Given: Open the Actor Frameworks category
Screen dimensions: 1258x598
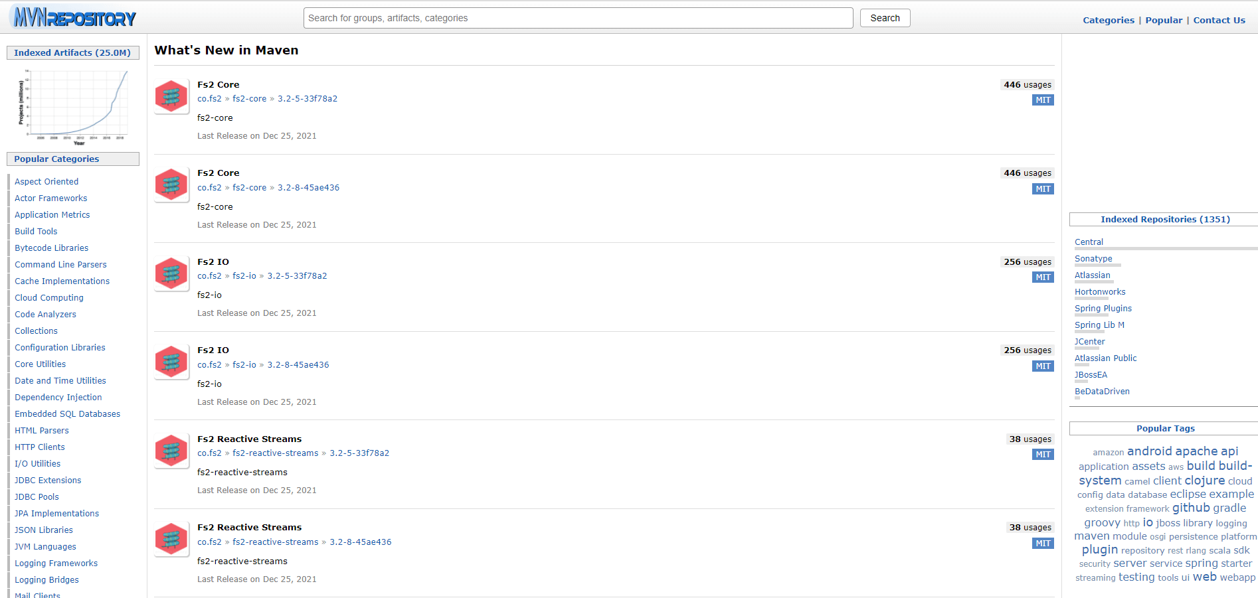Looking at the screenshot, I should coord(51,198).
